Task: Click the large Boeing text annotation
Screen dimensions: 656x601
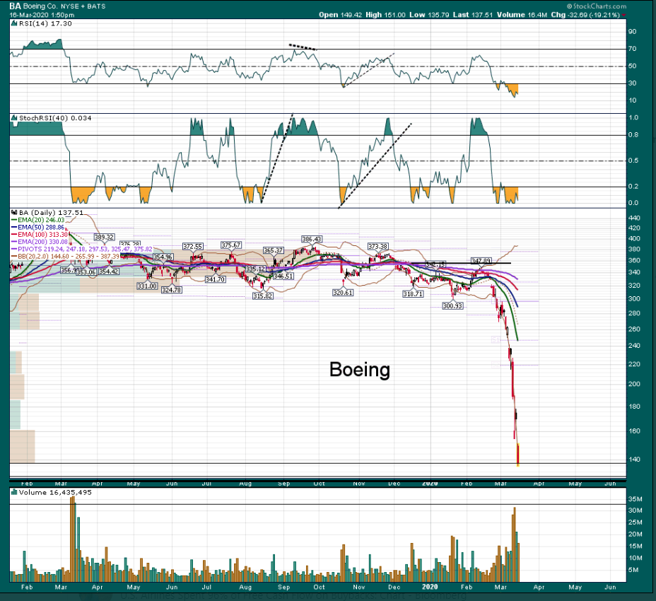Action: coord(360,370)
